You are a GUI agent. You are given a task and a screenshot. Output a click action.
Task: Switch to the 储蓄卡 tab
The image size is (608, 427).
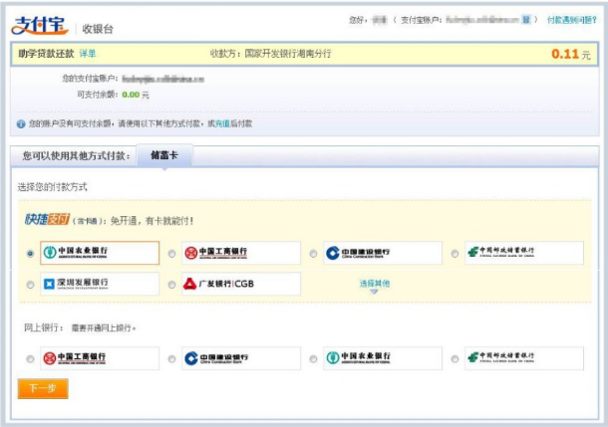[x=163, y=156]
